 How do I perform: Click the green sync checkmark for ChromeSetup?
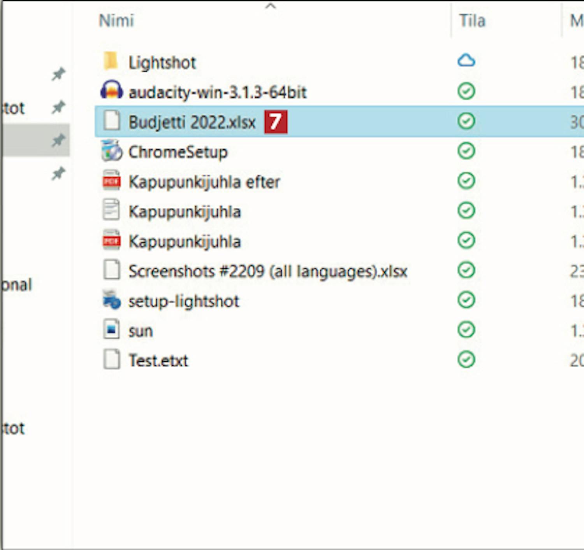click(466, 151)
